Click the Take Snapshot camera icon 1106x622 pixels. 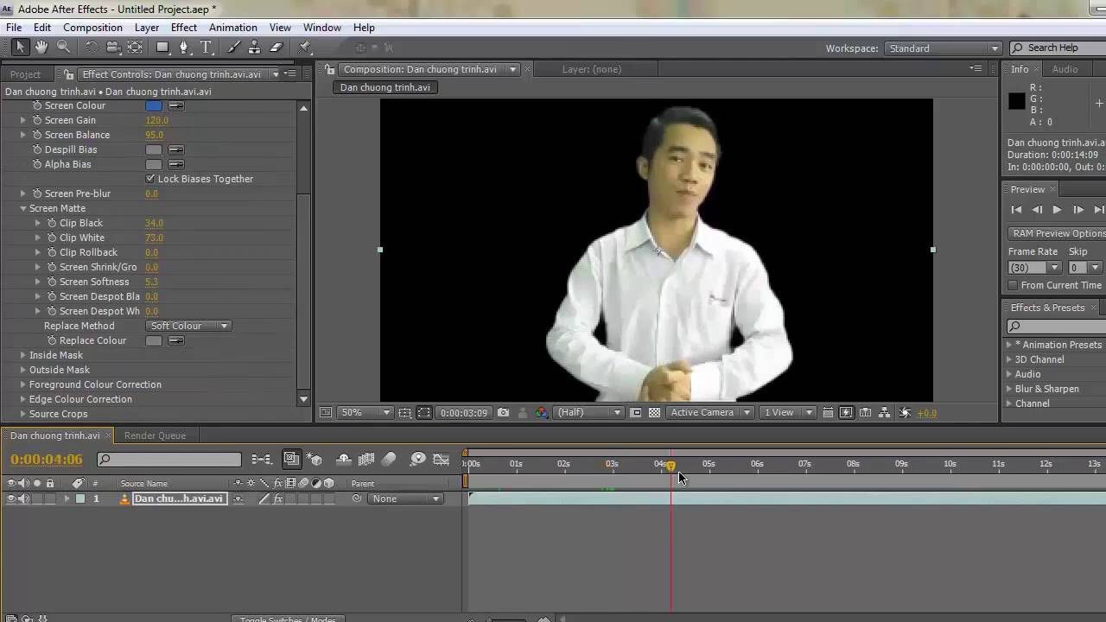[x=504, y=413]
